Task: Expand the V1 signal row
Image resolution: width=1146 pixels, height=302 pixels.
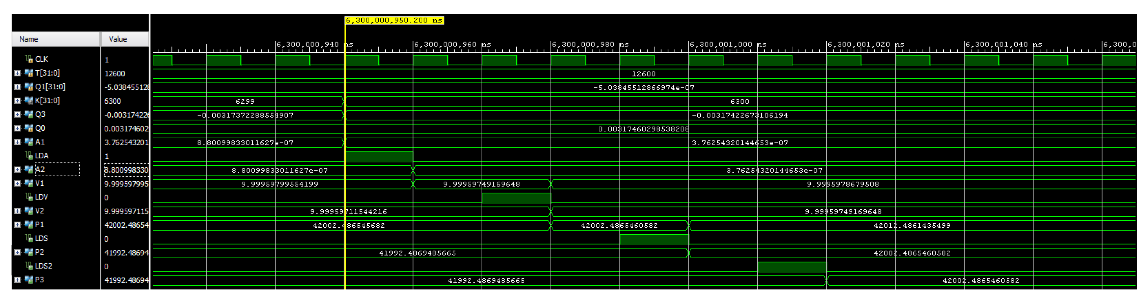Action: pyautogui.click(x=17, y=183)
